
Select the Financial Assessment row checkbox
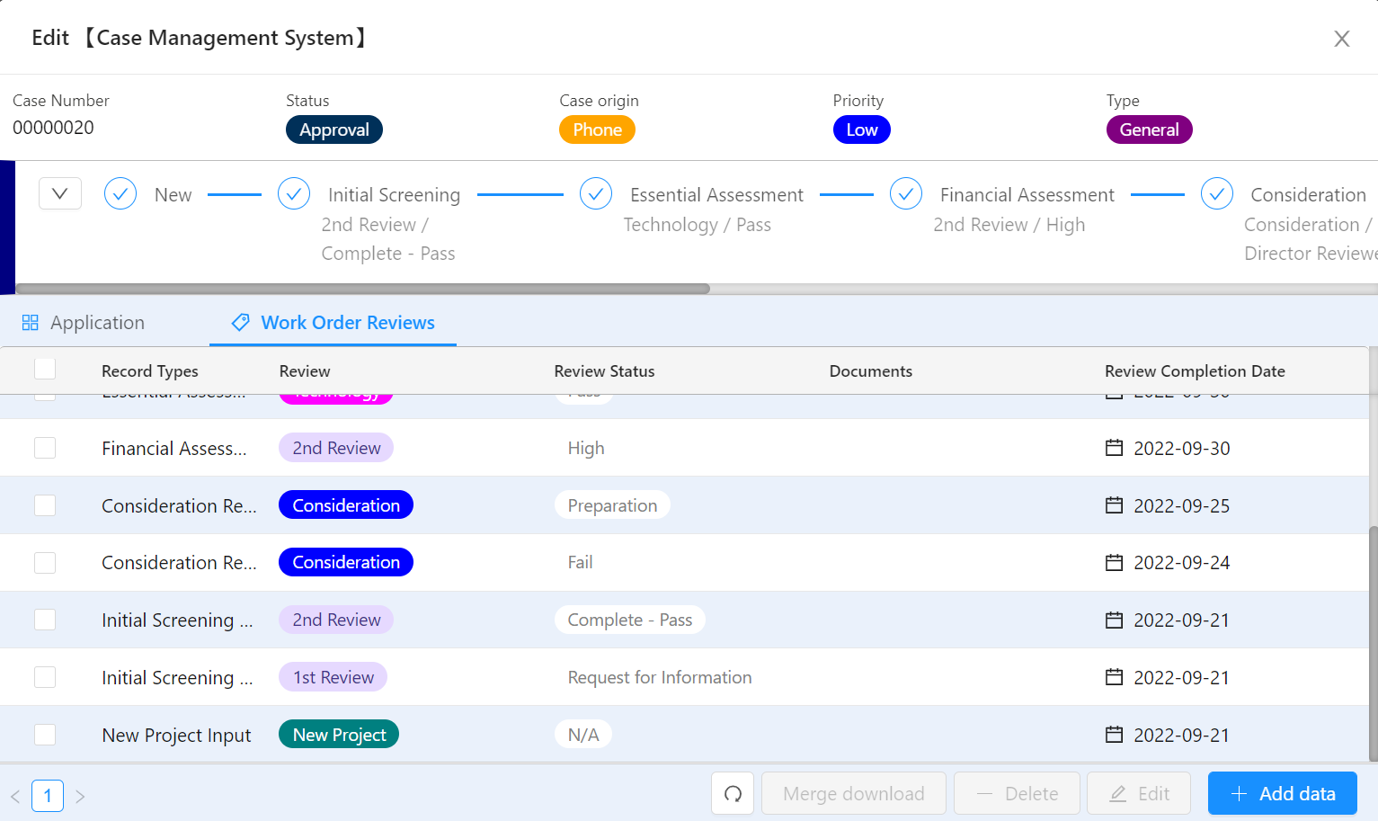[45, 448]
